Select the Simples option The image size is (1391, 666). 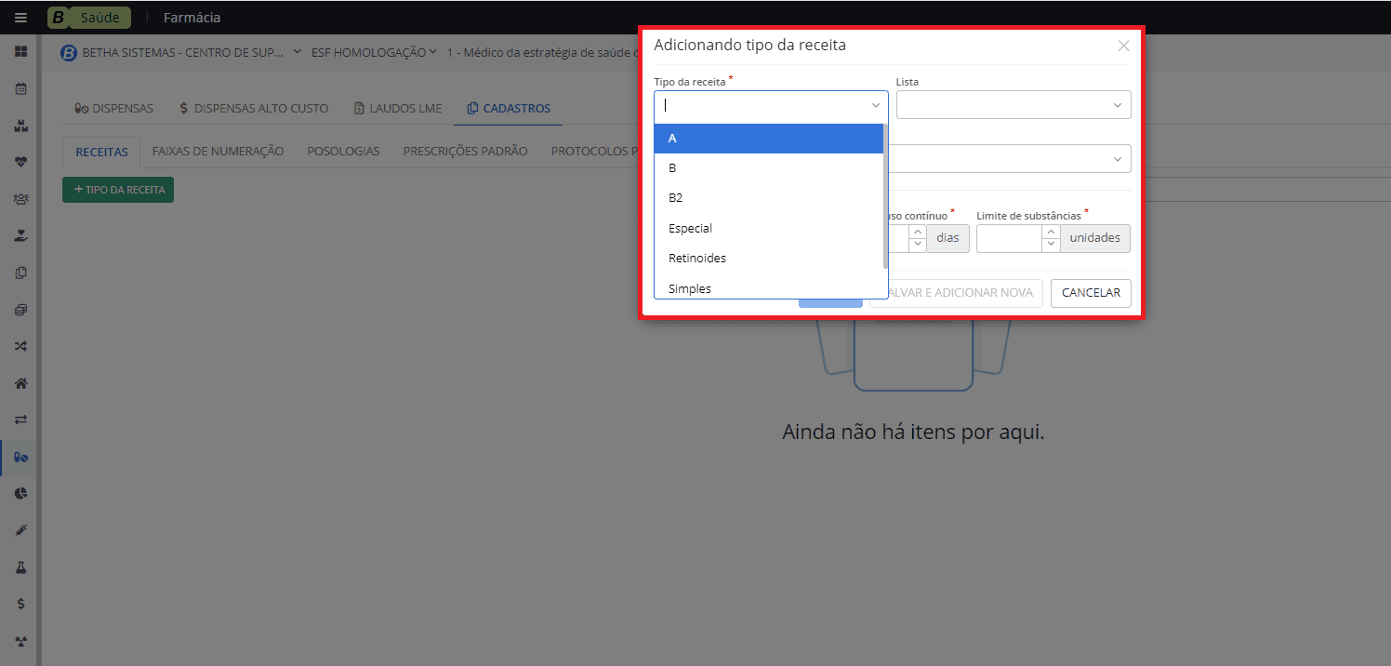(768, 286)
